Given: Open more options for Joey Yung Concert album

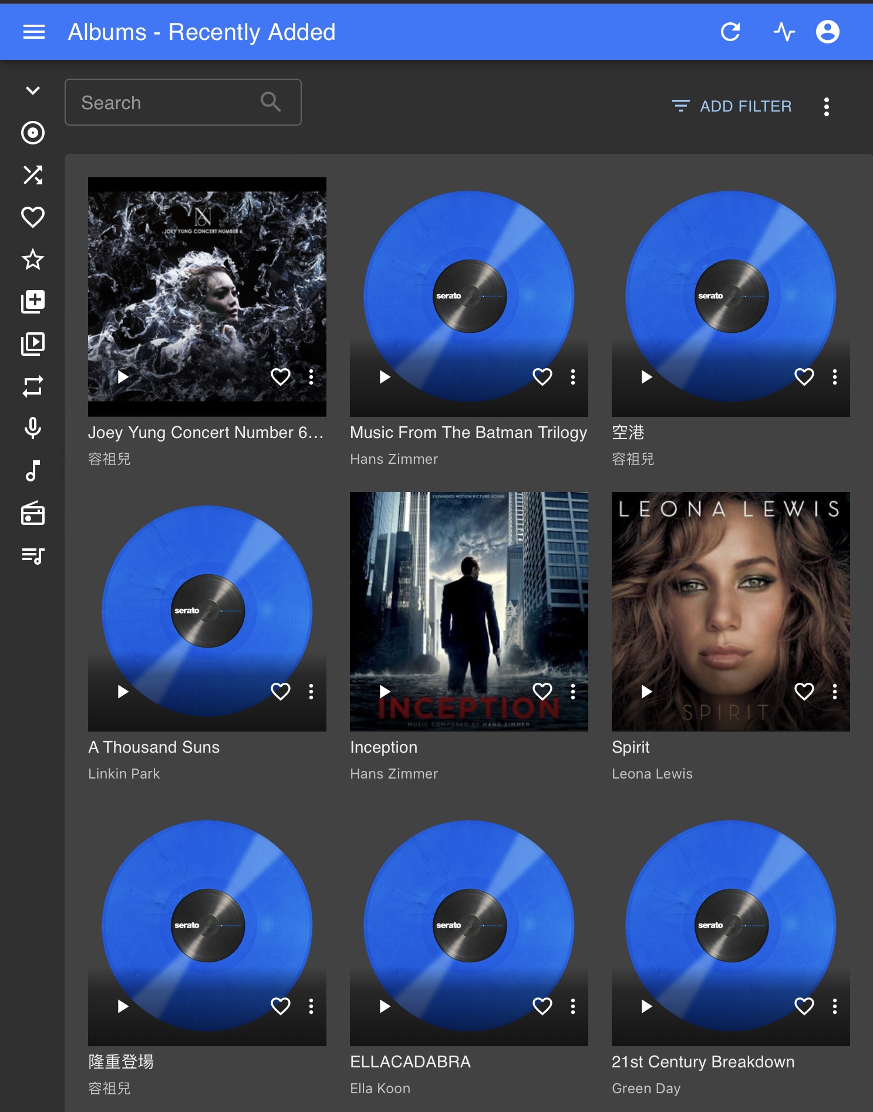Looking at the screenshot, I should [311, 377].
